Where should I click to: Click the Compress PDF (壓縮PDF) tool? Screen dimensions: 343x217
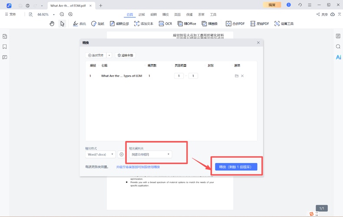[259, 23]
